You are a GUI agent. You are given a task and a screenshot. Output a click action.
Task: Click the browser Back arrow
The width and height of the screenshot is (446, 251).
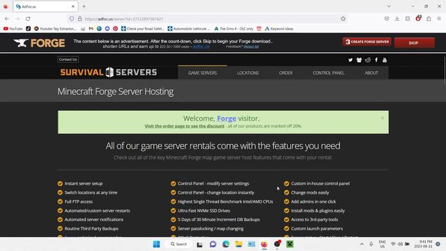pyautogui.click(x=7, y=19)
